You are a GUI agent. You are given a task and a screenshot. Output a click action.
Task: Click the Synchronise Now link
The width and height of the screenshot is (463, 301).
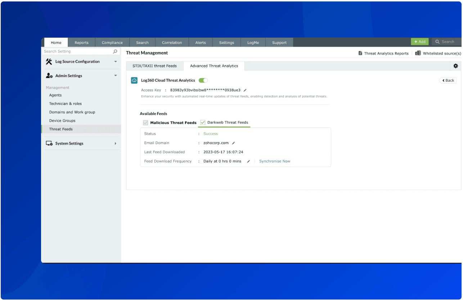274,161
